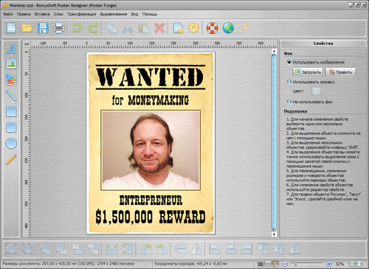Click the Цвет fill color swatch
The width and height of the screenshot is (369, 269).
317,91
